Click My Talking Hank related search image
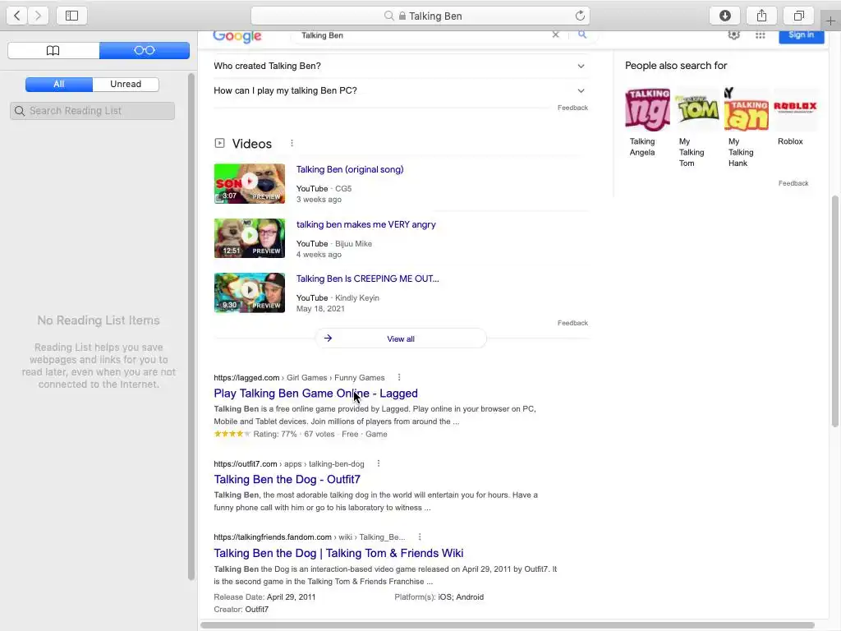The image size is (841, 631). click(x=746, y=109)
